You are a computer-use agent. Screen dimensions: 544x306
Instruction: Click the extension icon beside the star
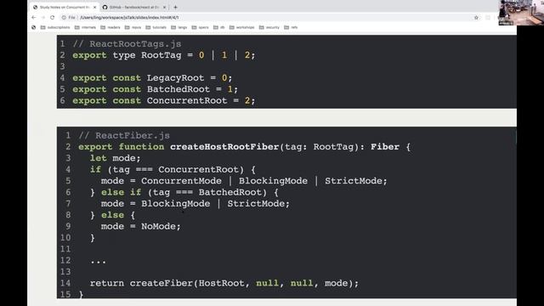click(488, 18)
